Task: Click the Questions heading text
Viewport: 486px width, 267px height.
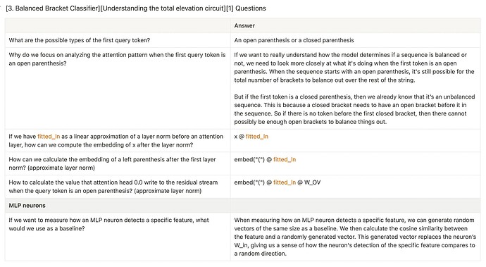Action: [x=251, y=8]
